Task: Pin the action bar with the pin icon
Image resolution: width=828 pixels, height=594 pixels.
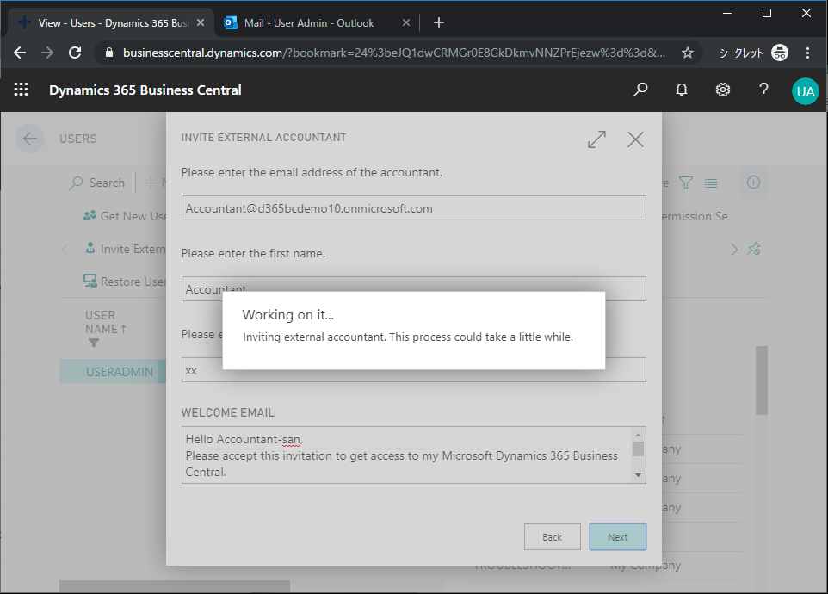Action: tap(753, 249)
